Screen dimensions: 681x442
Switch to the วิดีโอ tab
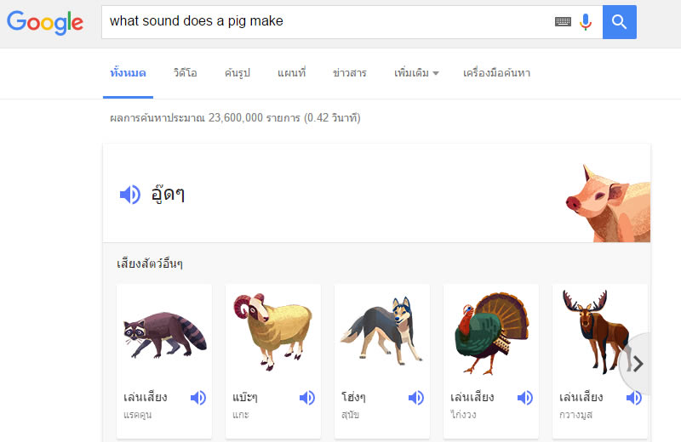point(185,73)
